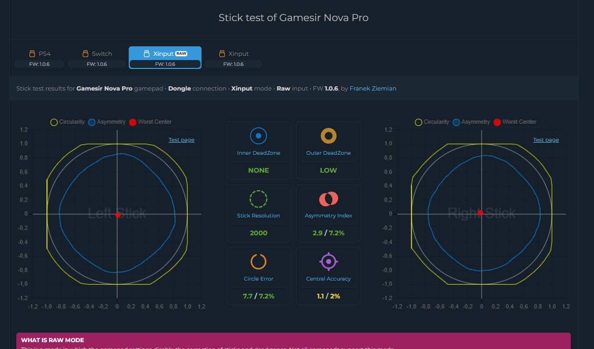The width and height of the screenshot is (594, 349).
Task: Toggle Asymmetry legend on right chart
Action: (471, 122)
